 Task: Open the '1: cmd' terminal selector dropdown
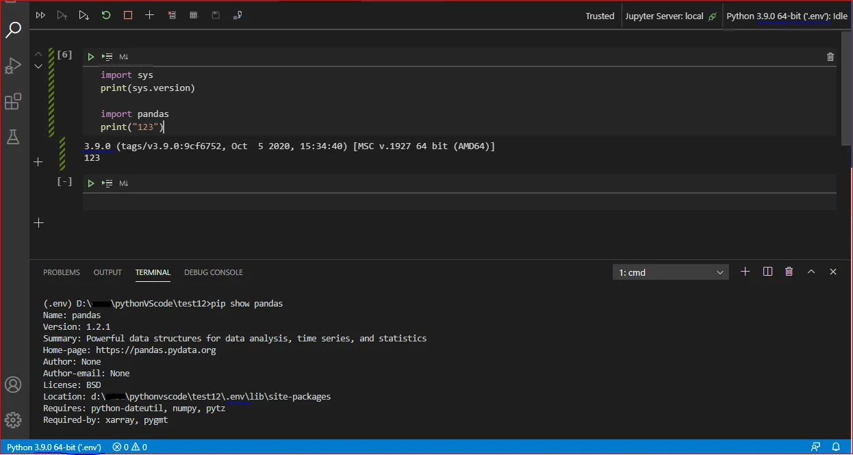click(670, 272)
